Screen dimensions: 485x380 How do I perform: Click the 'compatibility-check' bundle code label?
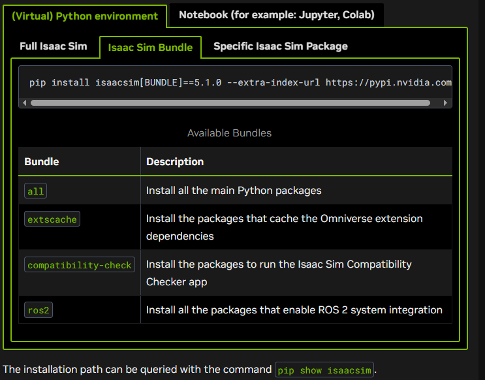[80, 265]
